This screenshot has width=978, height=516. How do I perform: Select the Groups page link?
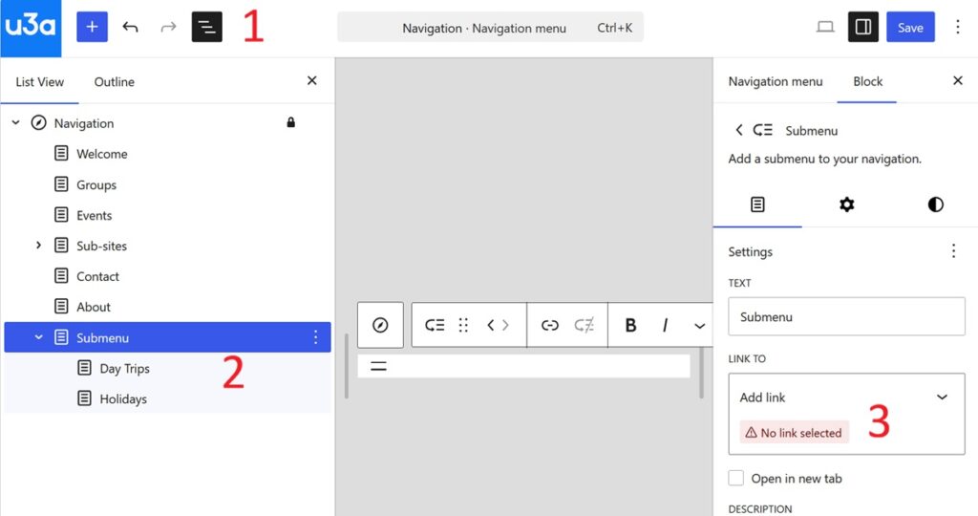(x=96, y=184)
